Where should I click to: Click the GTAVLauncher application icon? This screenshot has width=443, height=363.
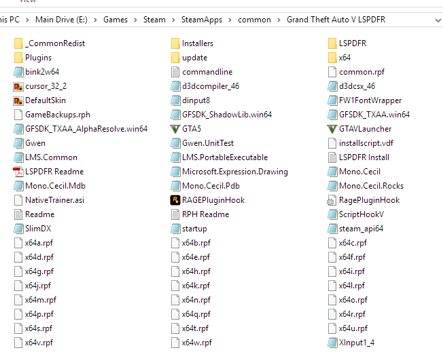[x=332, y=129]
